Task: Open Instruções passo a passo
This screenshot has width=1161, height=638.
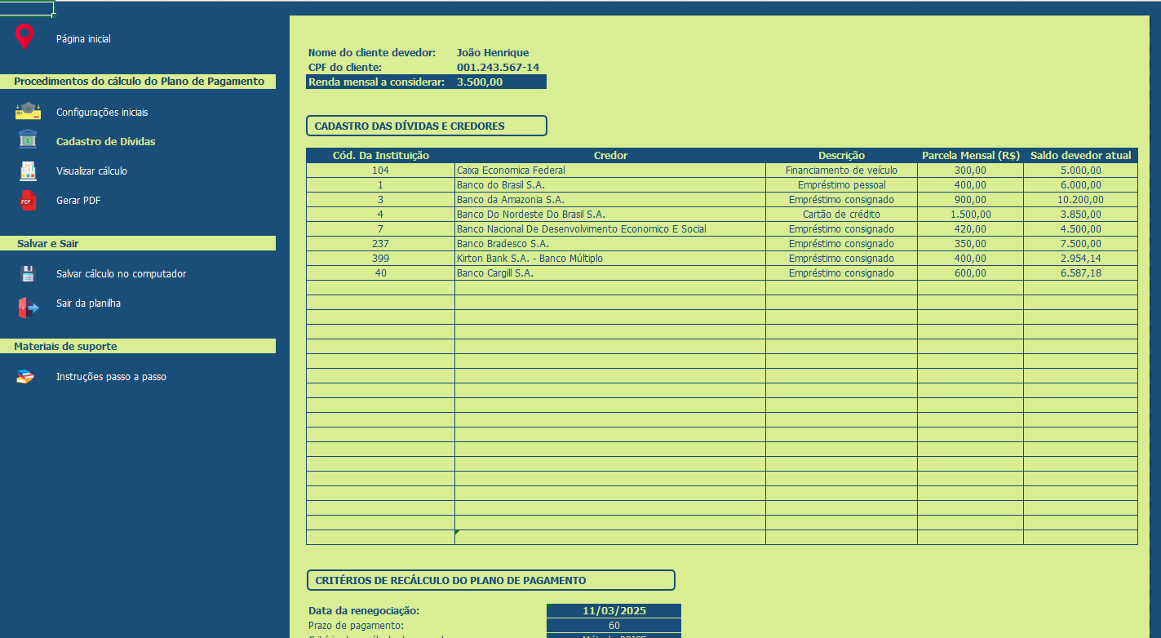Action: coord(111,377)
